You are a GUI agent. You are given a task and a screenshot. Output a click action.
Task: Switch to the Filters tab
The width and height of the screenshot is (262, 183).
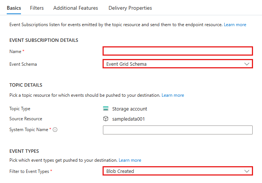pos(37,8)
